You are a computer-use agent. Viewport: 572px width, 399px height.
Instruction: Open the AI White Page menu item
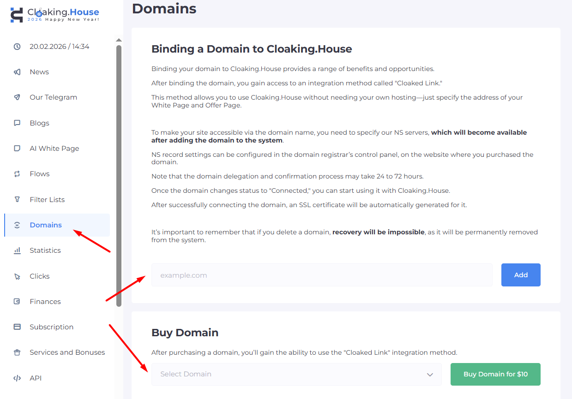54,149
